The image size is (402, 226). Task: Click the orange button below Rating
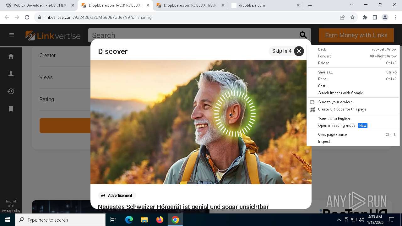(65, 126)
